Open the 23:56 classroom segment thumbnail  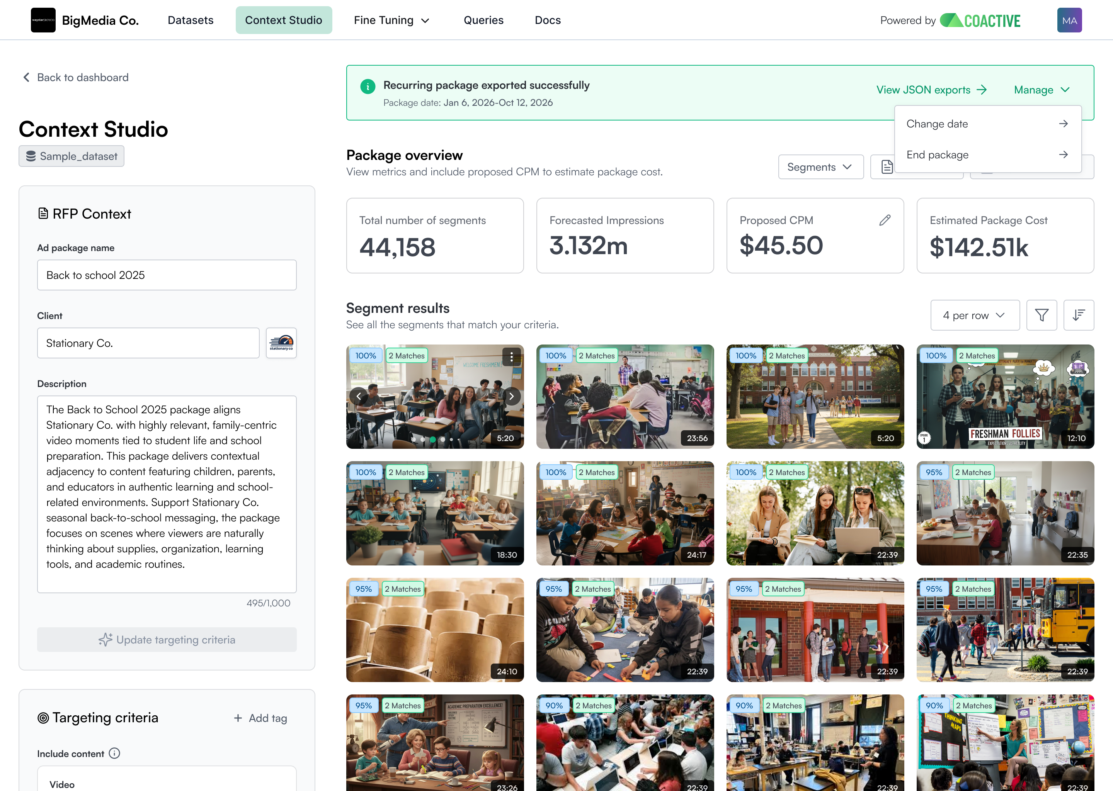(x=625, y=397)
